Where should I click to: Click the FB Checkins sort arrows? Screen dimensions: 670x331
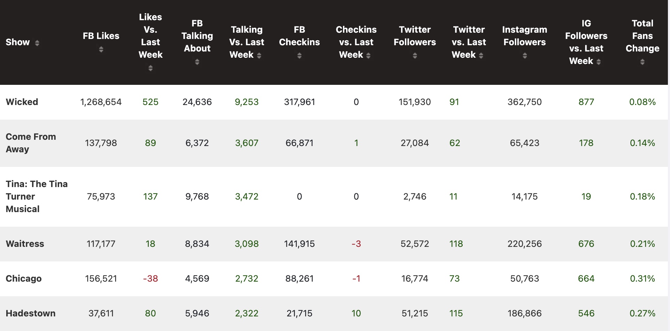tap(299, 56)
